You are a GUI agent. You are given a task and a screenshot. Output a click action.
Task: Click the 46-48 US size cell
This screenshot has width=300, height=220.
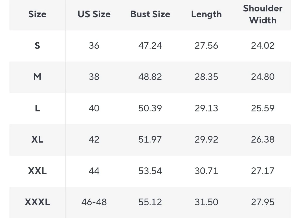click(94, 202)
